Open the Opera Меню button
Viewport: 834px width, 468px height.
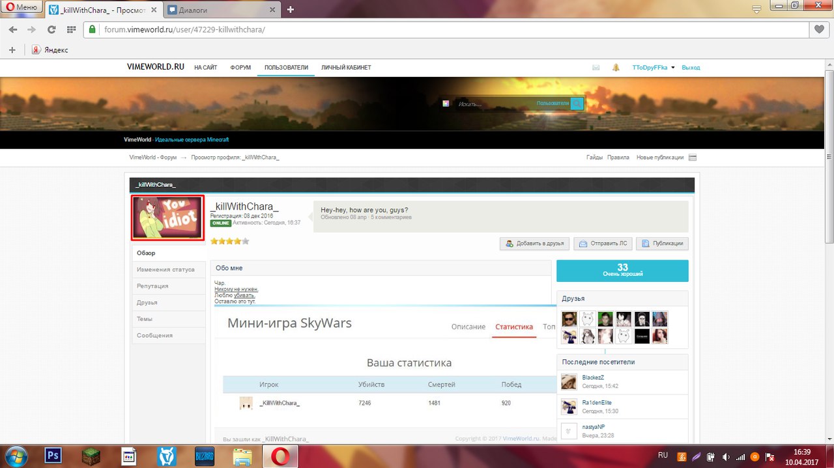pyautogui.click(x=22, y=8)
